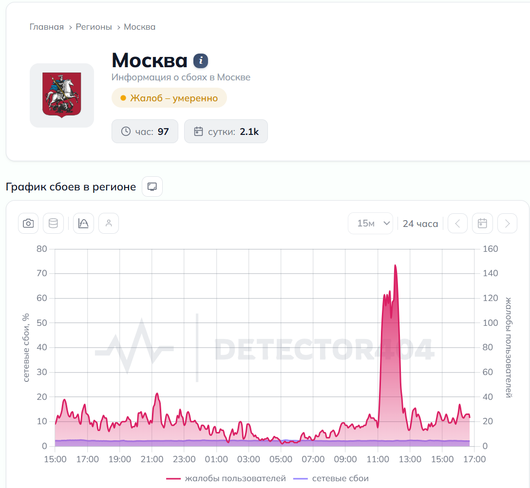The image size is (530, 488).
Task: Toggle the chart curve smoothing icon
Action: pyautogui.click(x=83, y=224)
